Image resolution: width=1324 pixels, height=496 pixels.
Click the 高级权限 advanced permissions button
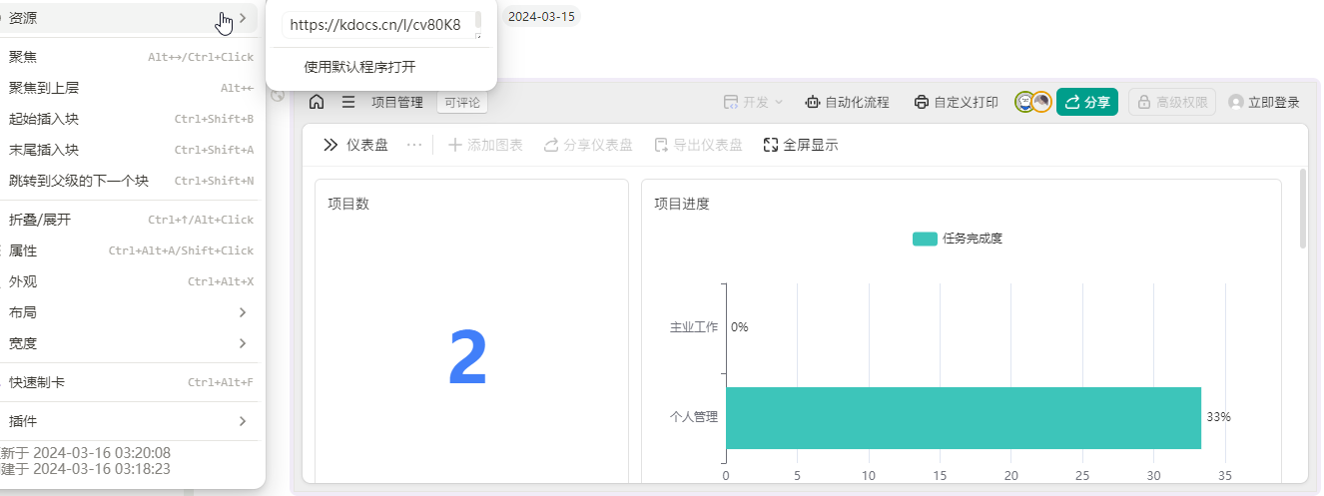[x=1172, y=102]
